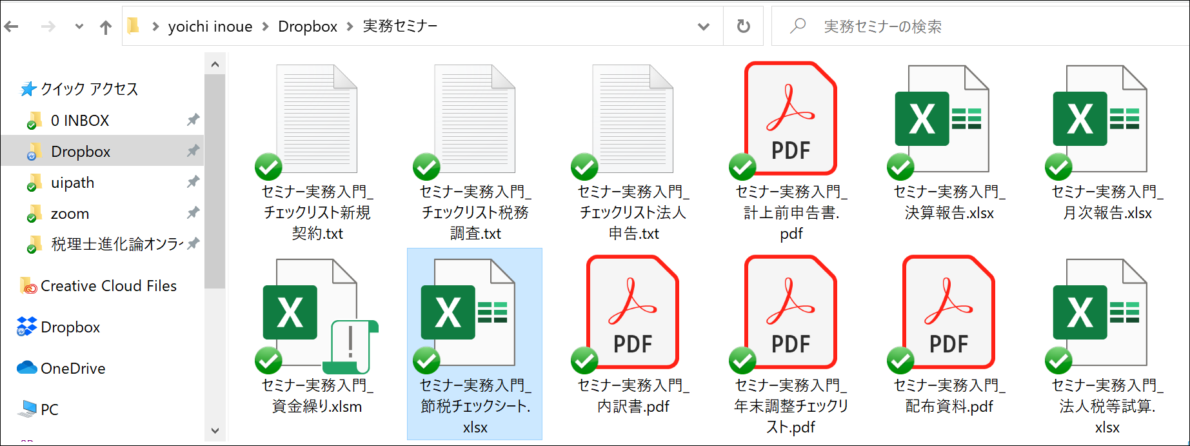Select 月次報告.xlsx Excel file icon
This screenshot has height=446, width=1190.
point(1100,119)
